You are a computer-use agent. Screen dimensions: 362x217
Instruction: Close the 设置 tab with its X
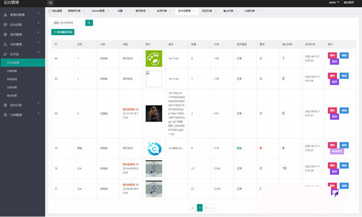pyautogui.click(x=126, y=11)
